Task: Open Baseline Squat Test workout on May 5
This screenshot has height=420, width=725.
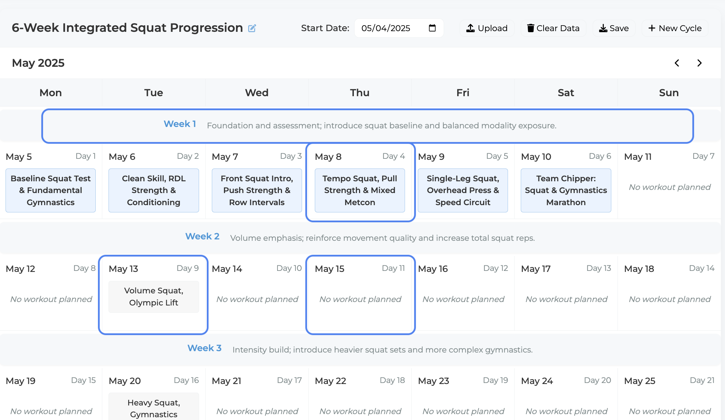Action: tap(50, 190)
